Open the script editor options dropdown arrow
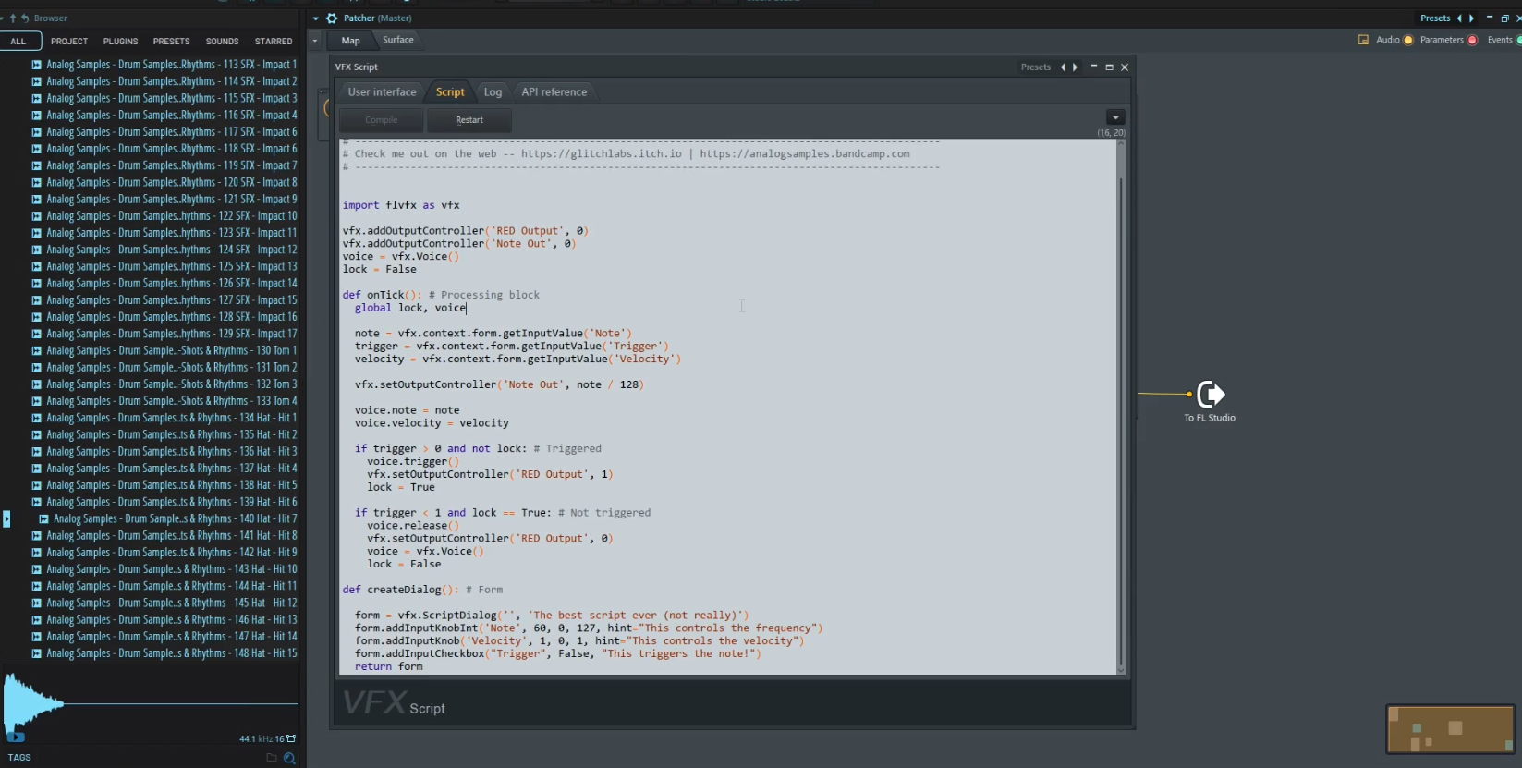 (1115, 117)
